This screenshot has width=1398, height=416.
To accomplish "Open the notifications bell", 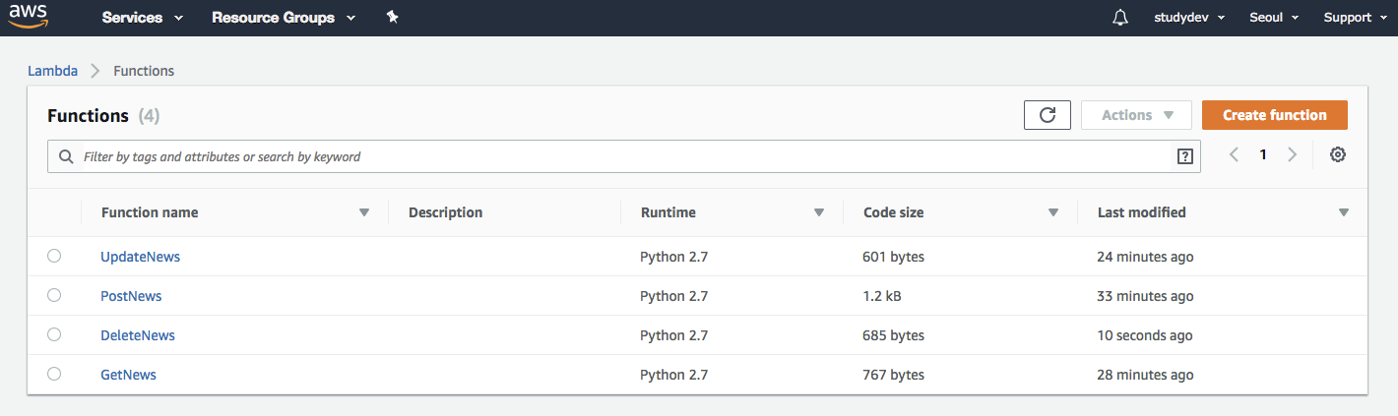I will 1119,18.
